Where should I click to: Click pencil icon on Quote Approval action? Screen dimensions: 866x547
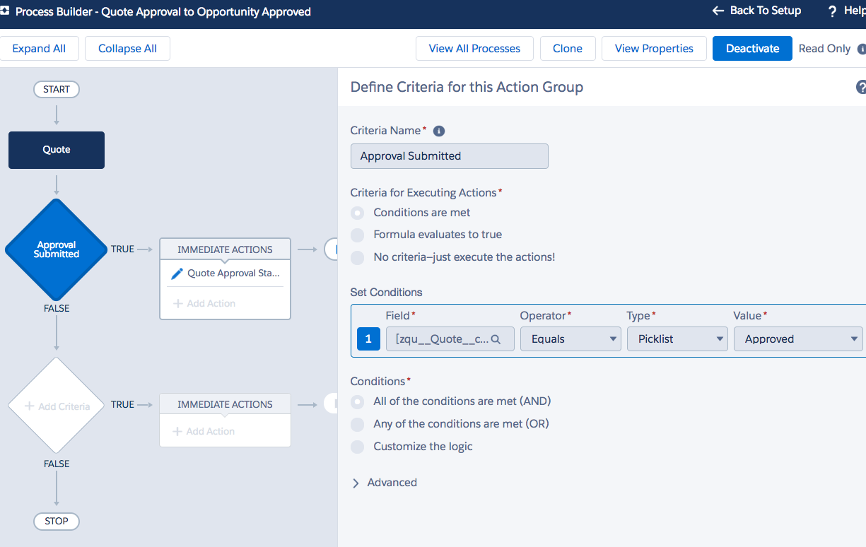tap(177, 273)
